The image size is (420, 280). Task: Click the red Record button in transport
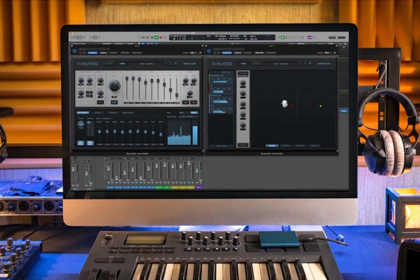pyautogui.click(x=161, y=38)
